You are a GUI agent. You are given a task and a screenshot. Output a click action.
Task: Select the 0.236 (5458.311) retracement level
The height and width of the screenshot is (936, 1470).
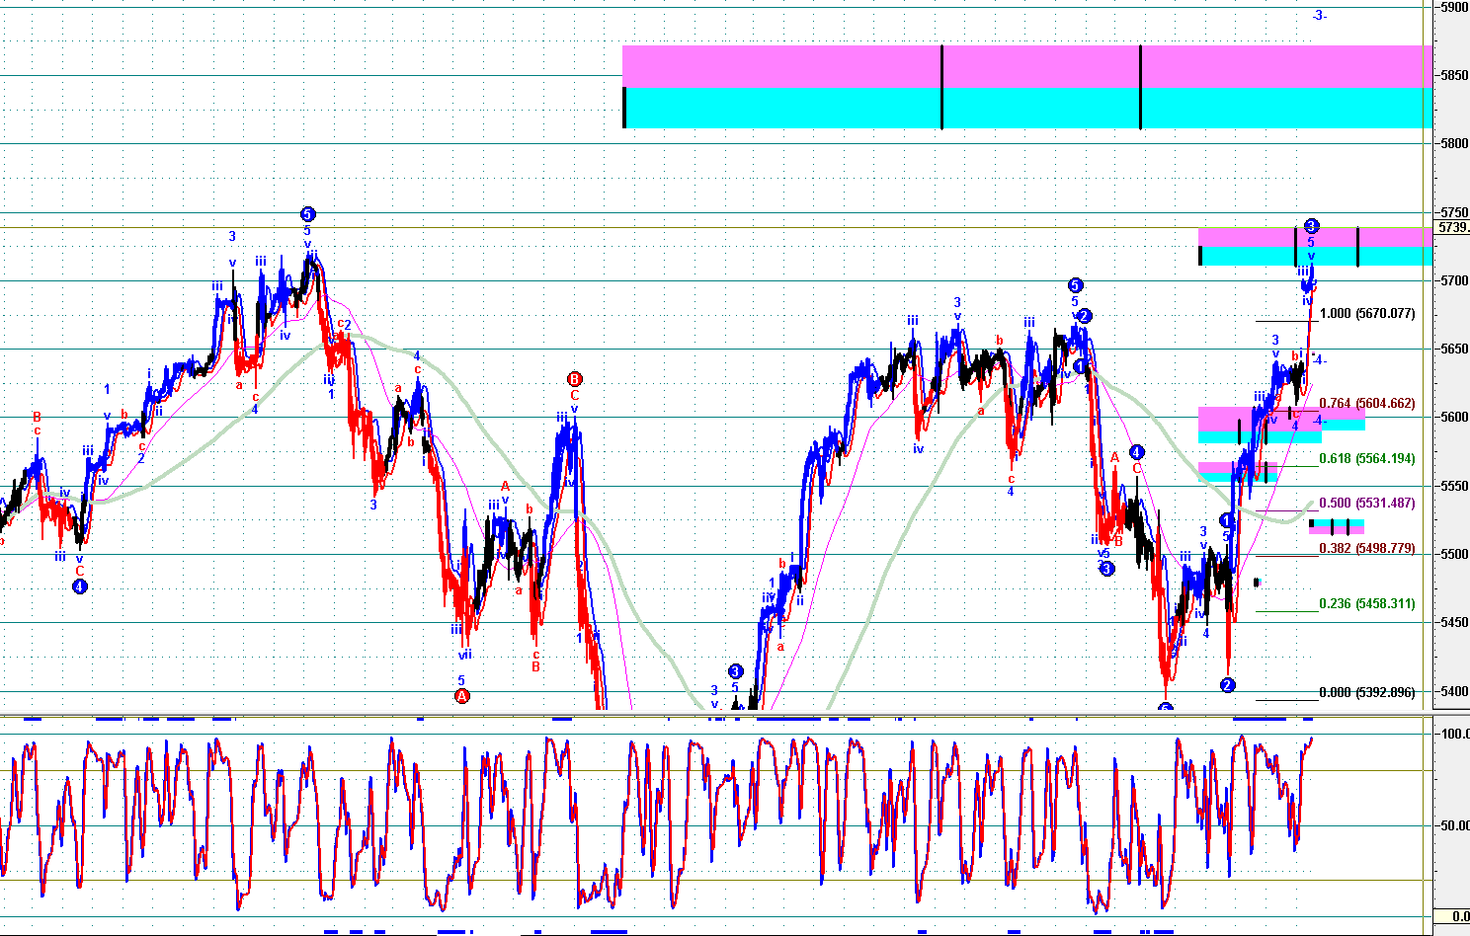tap(1367, 604)
